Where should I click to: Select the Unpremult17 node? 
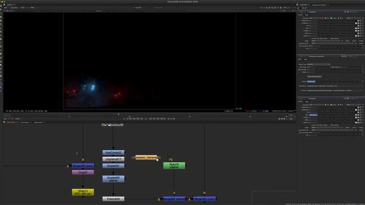tap(113, 159)
